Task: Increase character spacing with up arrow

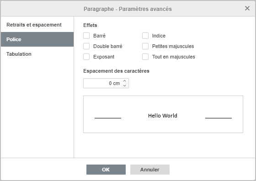Action: pos(124,81)
